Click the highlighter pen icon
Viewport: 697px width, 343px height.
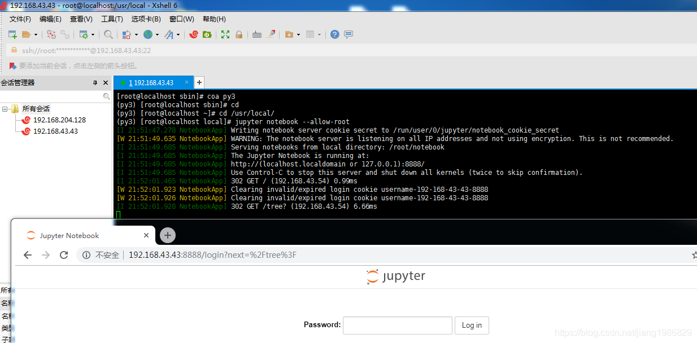(x=271, y=34)
